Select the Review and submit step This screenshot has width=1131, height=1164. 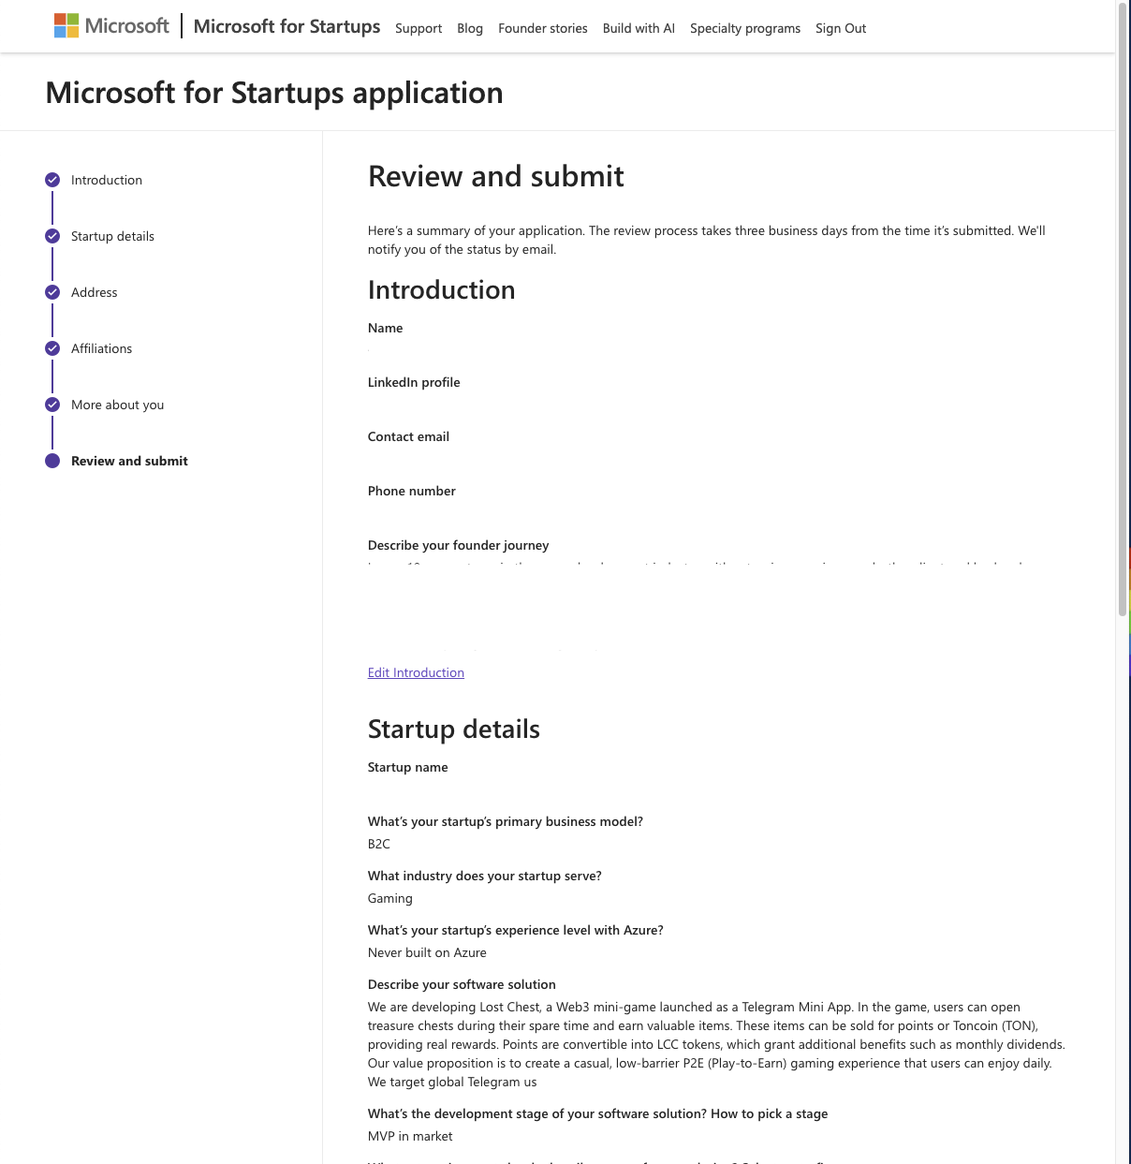click(129, 461)
